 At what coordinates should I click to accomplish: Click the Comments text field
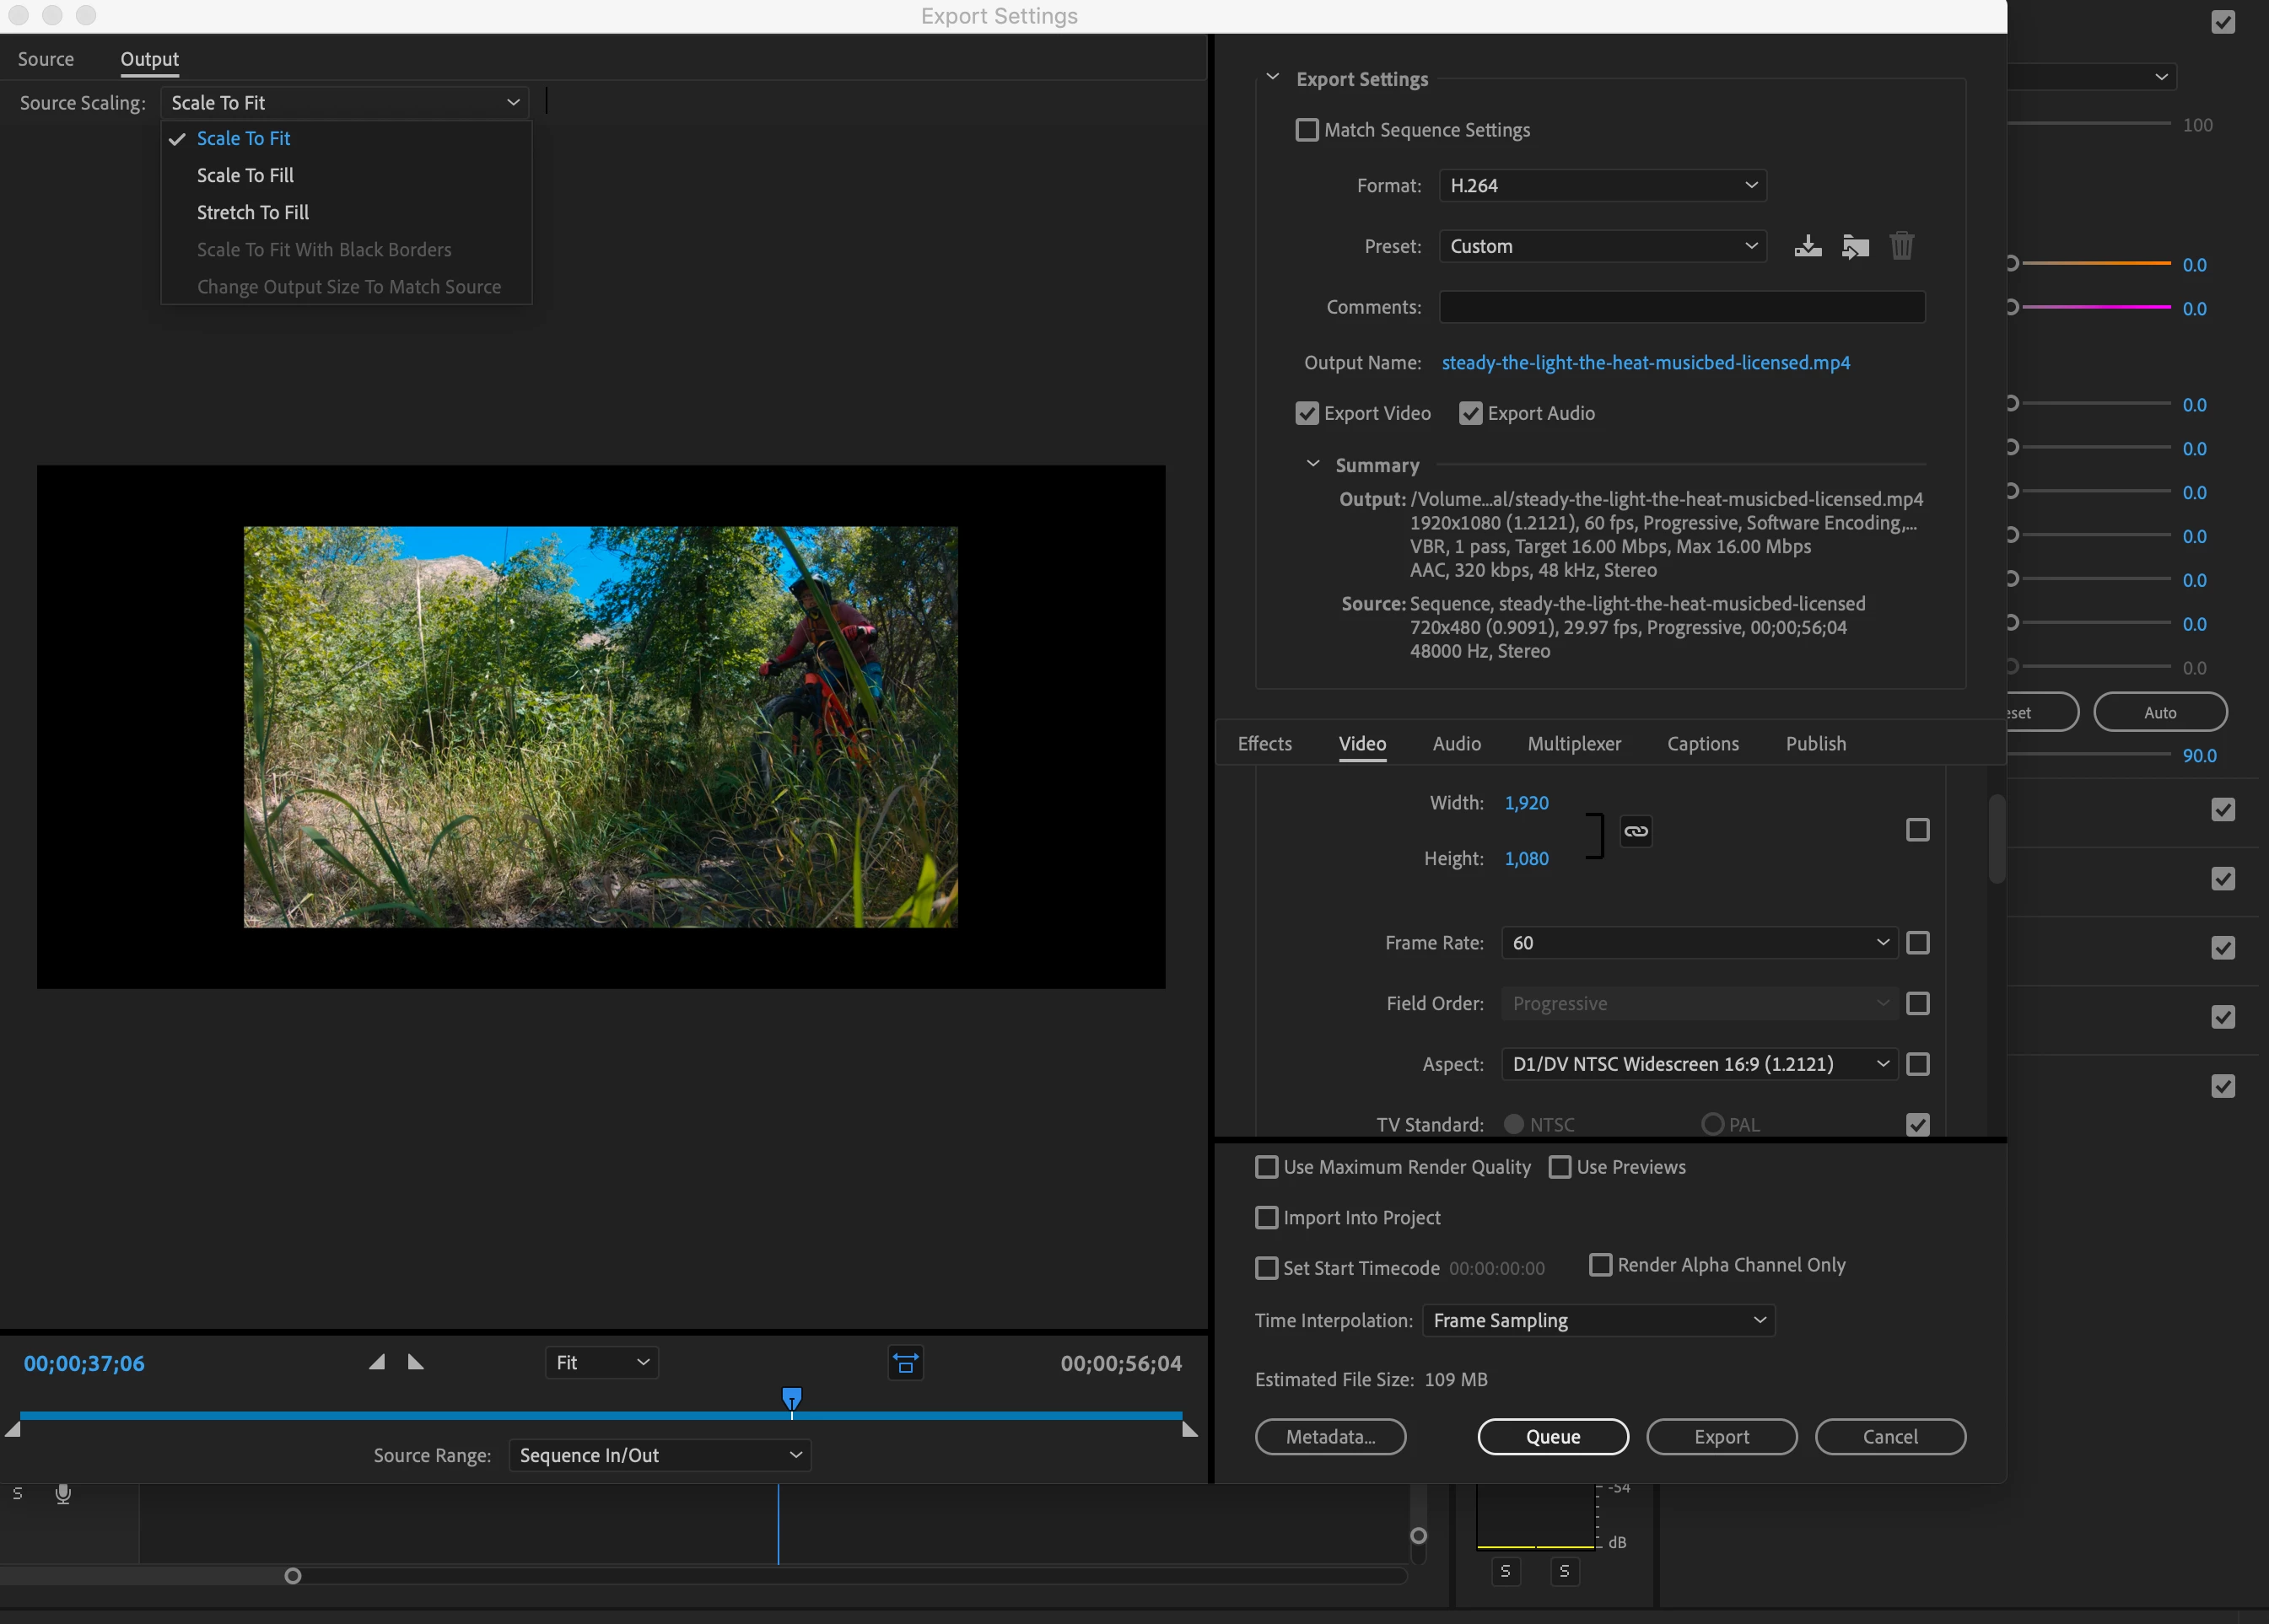(x=1681, y=307)
